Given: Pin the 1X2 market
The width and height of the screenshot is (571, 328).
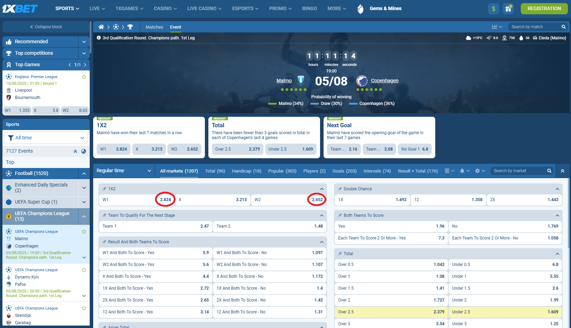Looking at the screenshot, I should click(104, 189).
